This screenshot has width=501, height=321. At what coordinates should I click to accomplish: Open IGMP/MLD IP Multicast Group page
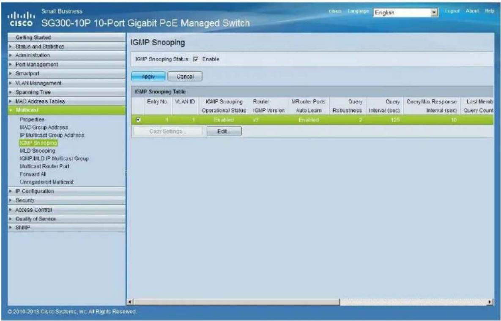(x=54, y=159)
